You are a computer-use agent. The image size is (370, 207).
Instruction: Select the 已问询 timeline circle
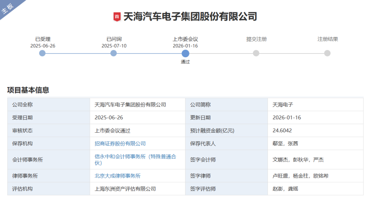click(x=114, y=53)
